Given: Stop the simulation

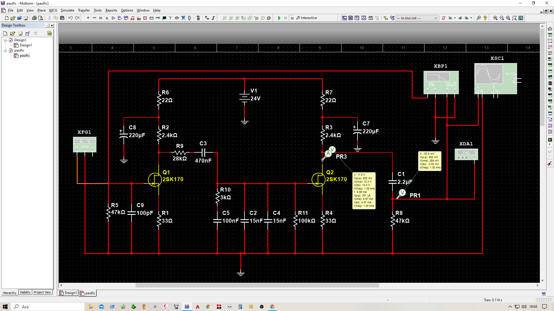Looking at the screenshot, I should 292,18.
